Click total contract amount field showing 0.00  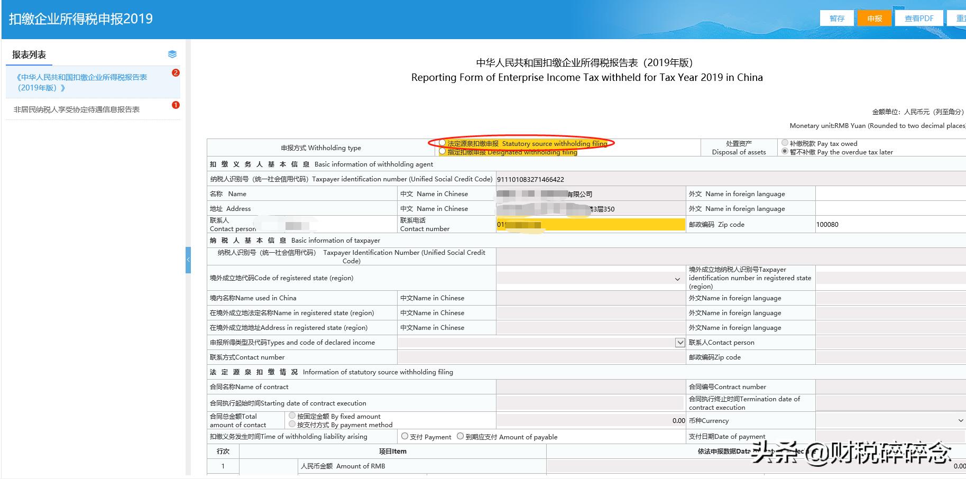pyautogui.click(x=591, y=421)
